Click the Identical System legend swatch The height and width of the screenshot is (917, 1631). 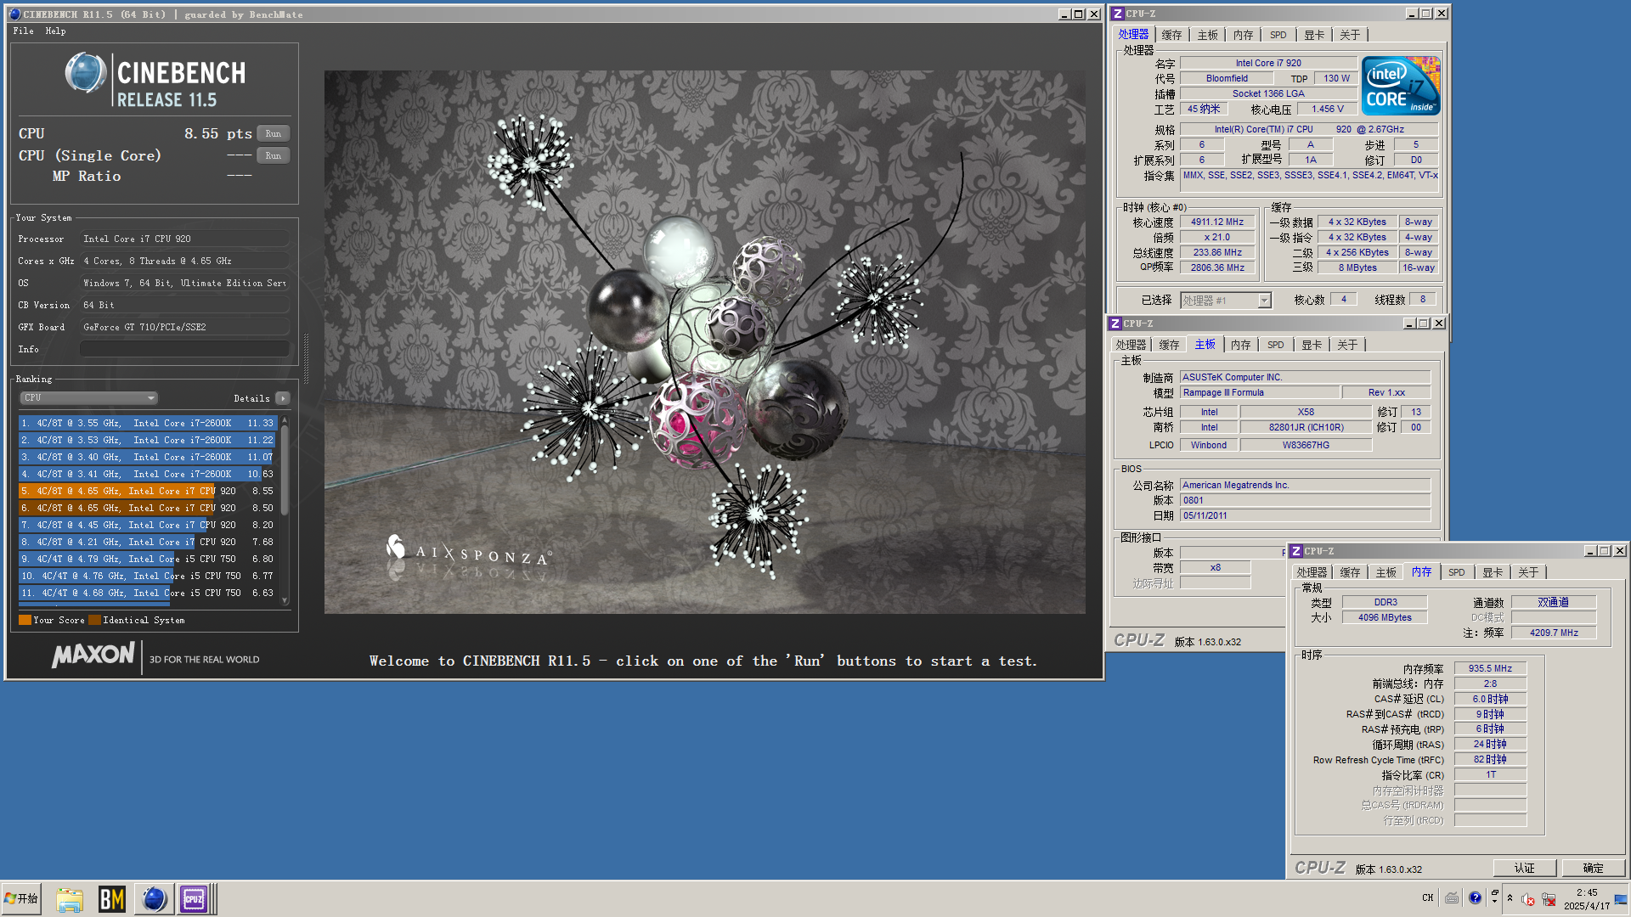tap(94, 620)
